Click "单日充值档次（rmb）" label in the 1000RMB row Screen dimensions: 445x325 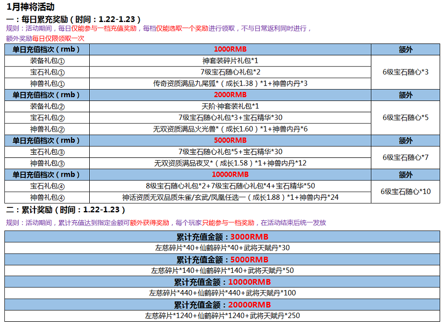(x=47, y=49)
